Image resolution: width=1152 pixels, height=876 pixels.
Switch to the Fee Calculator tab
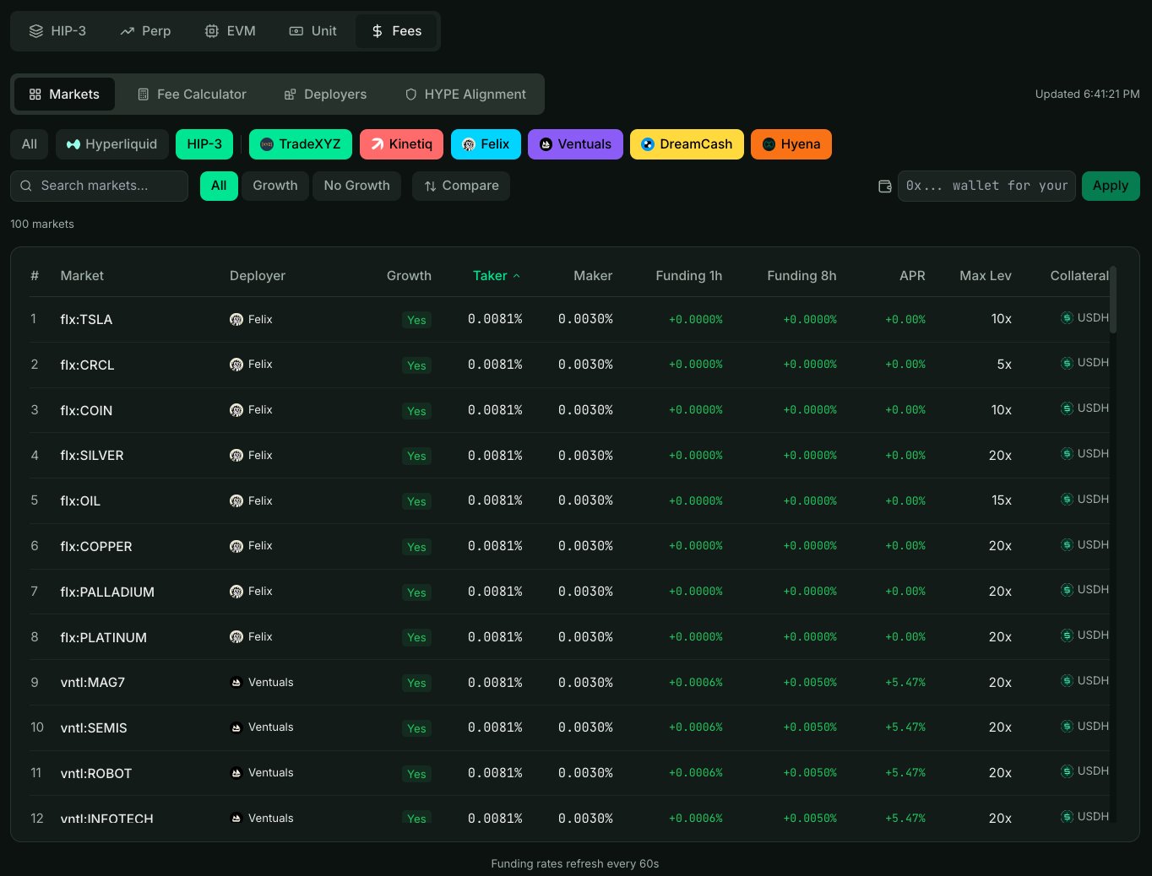pos(192,95)
